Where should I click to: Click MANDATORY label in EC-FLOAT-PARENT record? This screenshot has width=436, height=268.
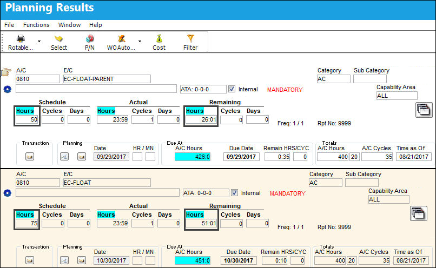pyautogui.click(x=285, y=90)
